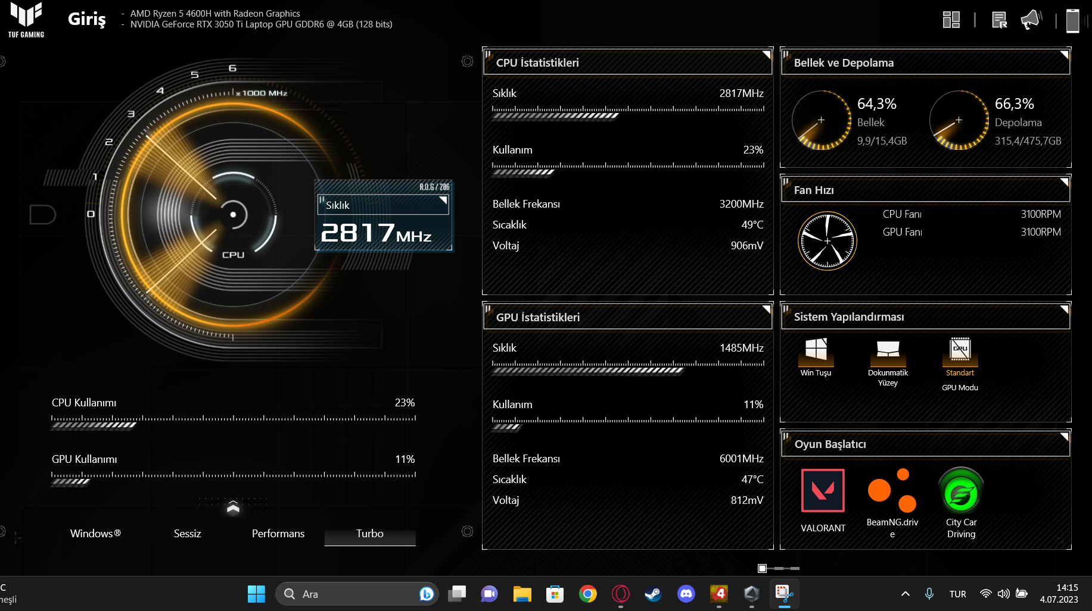Open BeamNG.drive from the game launcher
The image size is (1092, 611).
coord(892,491)
